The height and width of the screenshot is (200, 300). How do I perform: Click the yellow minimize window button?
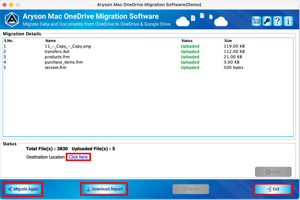pyautogui.click(x=11, y=5)
